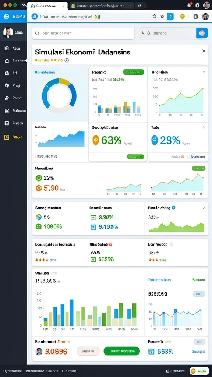Viewport: 212px width, 377px height.
Task: Click the green button atop the bar chart card
Action: coord(133,72)
